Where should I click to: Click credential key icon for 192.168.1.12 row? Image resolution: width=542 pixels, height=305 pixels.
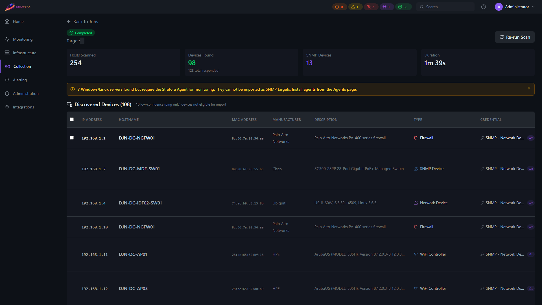point(482,289)
